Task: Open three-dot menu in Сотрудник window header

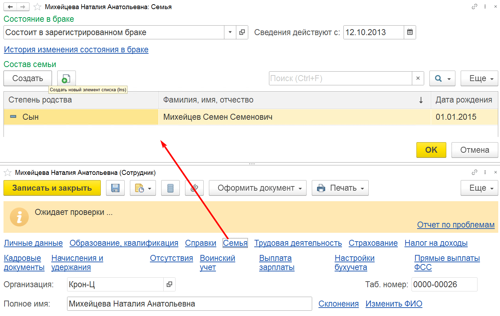Action: pyautogui.click(x=485, y=172)
